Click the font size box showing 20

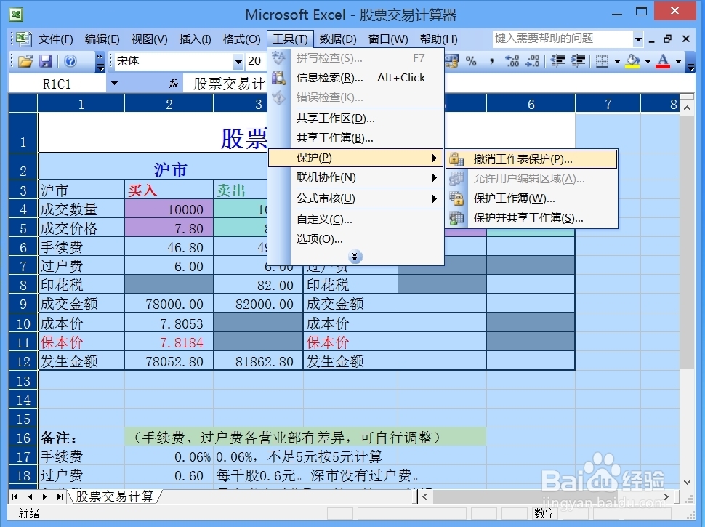[254, 61]
